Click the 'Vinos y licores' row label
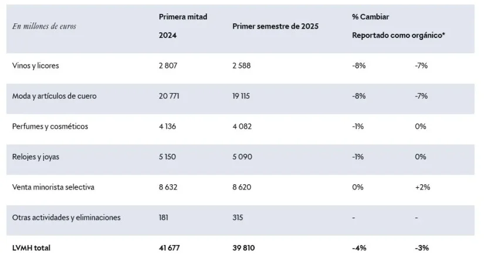Image resolution: width=484 pixels, height=258 pixels. (35, 66)
